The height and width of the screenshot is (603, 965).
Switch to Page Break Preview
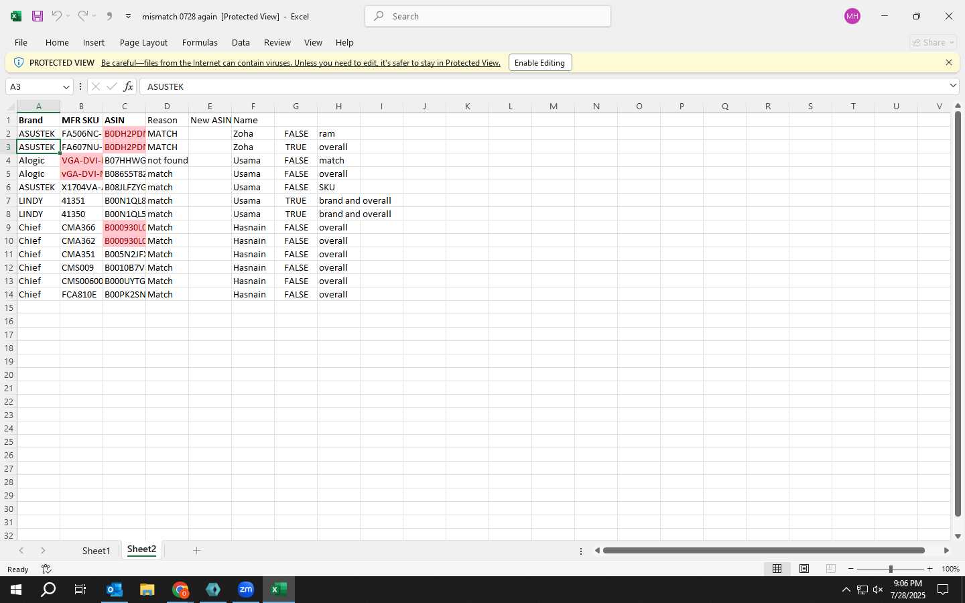tap(831, 568)
